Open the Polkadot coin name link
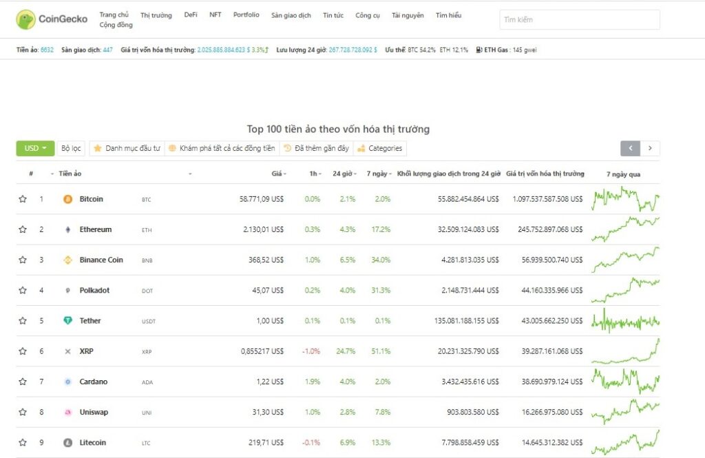This screenshot has width=705, height=458. pyautogui.click(x=94, y=290)
